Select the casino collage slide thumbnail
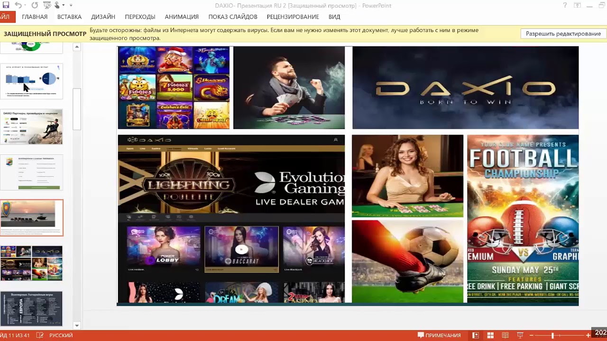607x341 pixels. coord(31,263)
